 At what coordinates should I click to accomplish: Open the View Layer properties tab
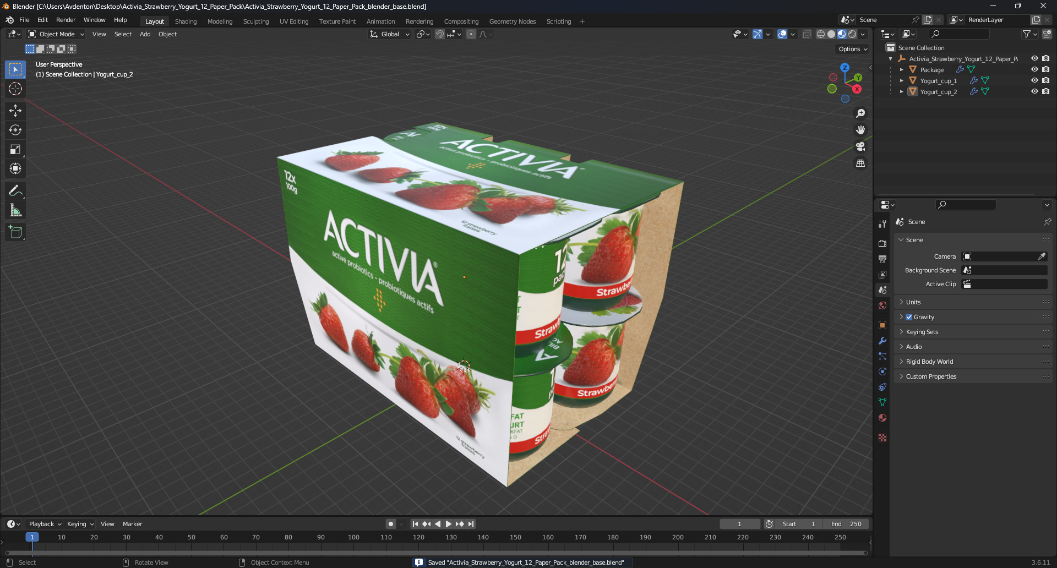(882, 274)
